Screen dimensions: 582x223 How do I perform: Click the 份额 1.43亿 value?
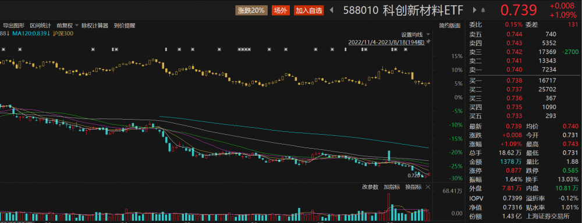(511, 217)
